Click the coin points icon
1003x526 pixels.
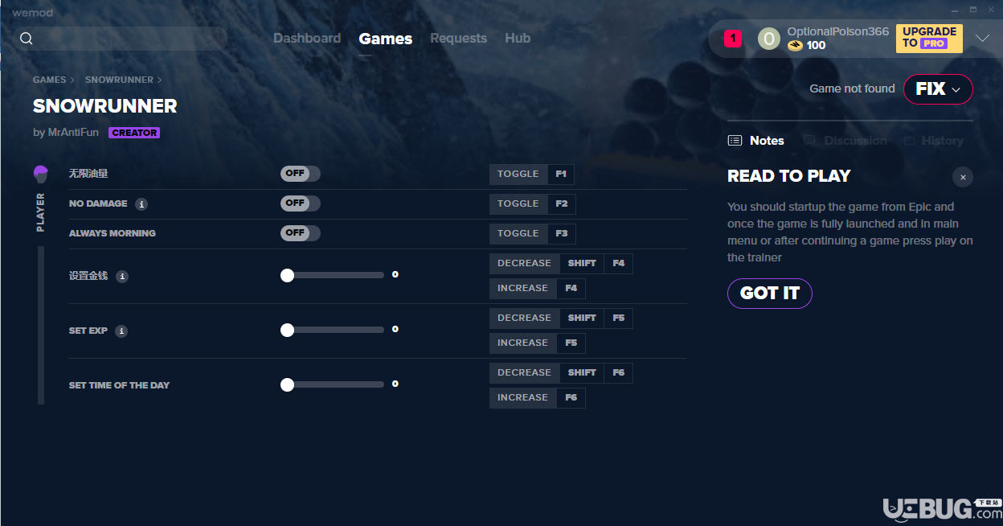pos(795,46)
